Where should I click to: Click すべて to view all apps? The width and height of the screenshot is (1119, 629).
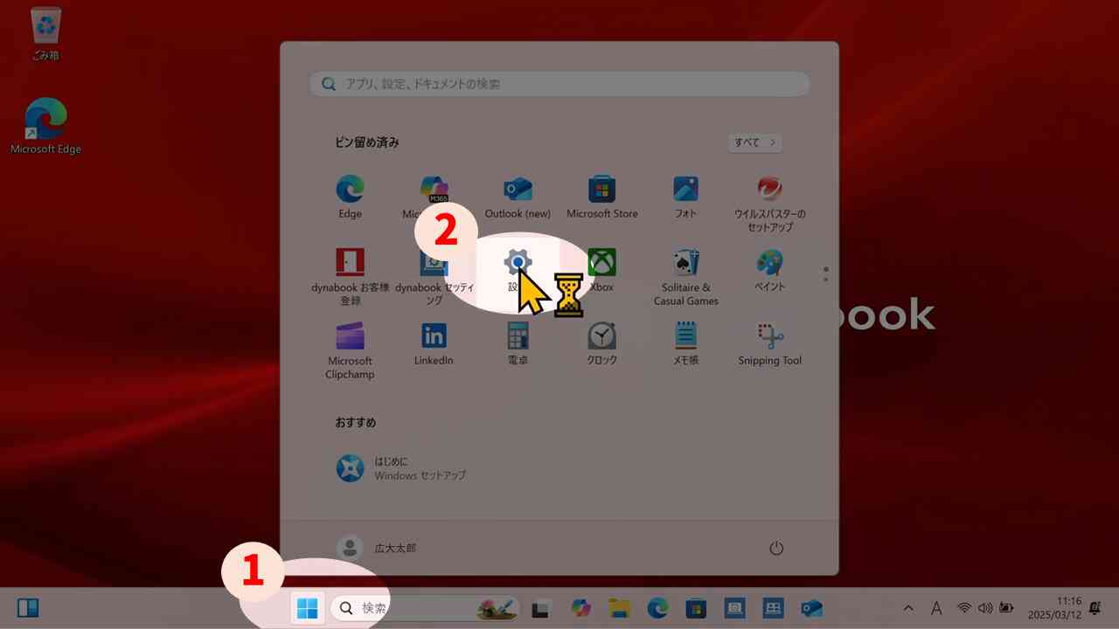754,142
